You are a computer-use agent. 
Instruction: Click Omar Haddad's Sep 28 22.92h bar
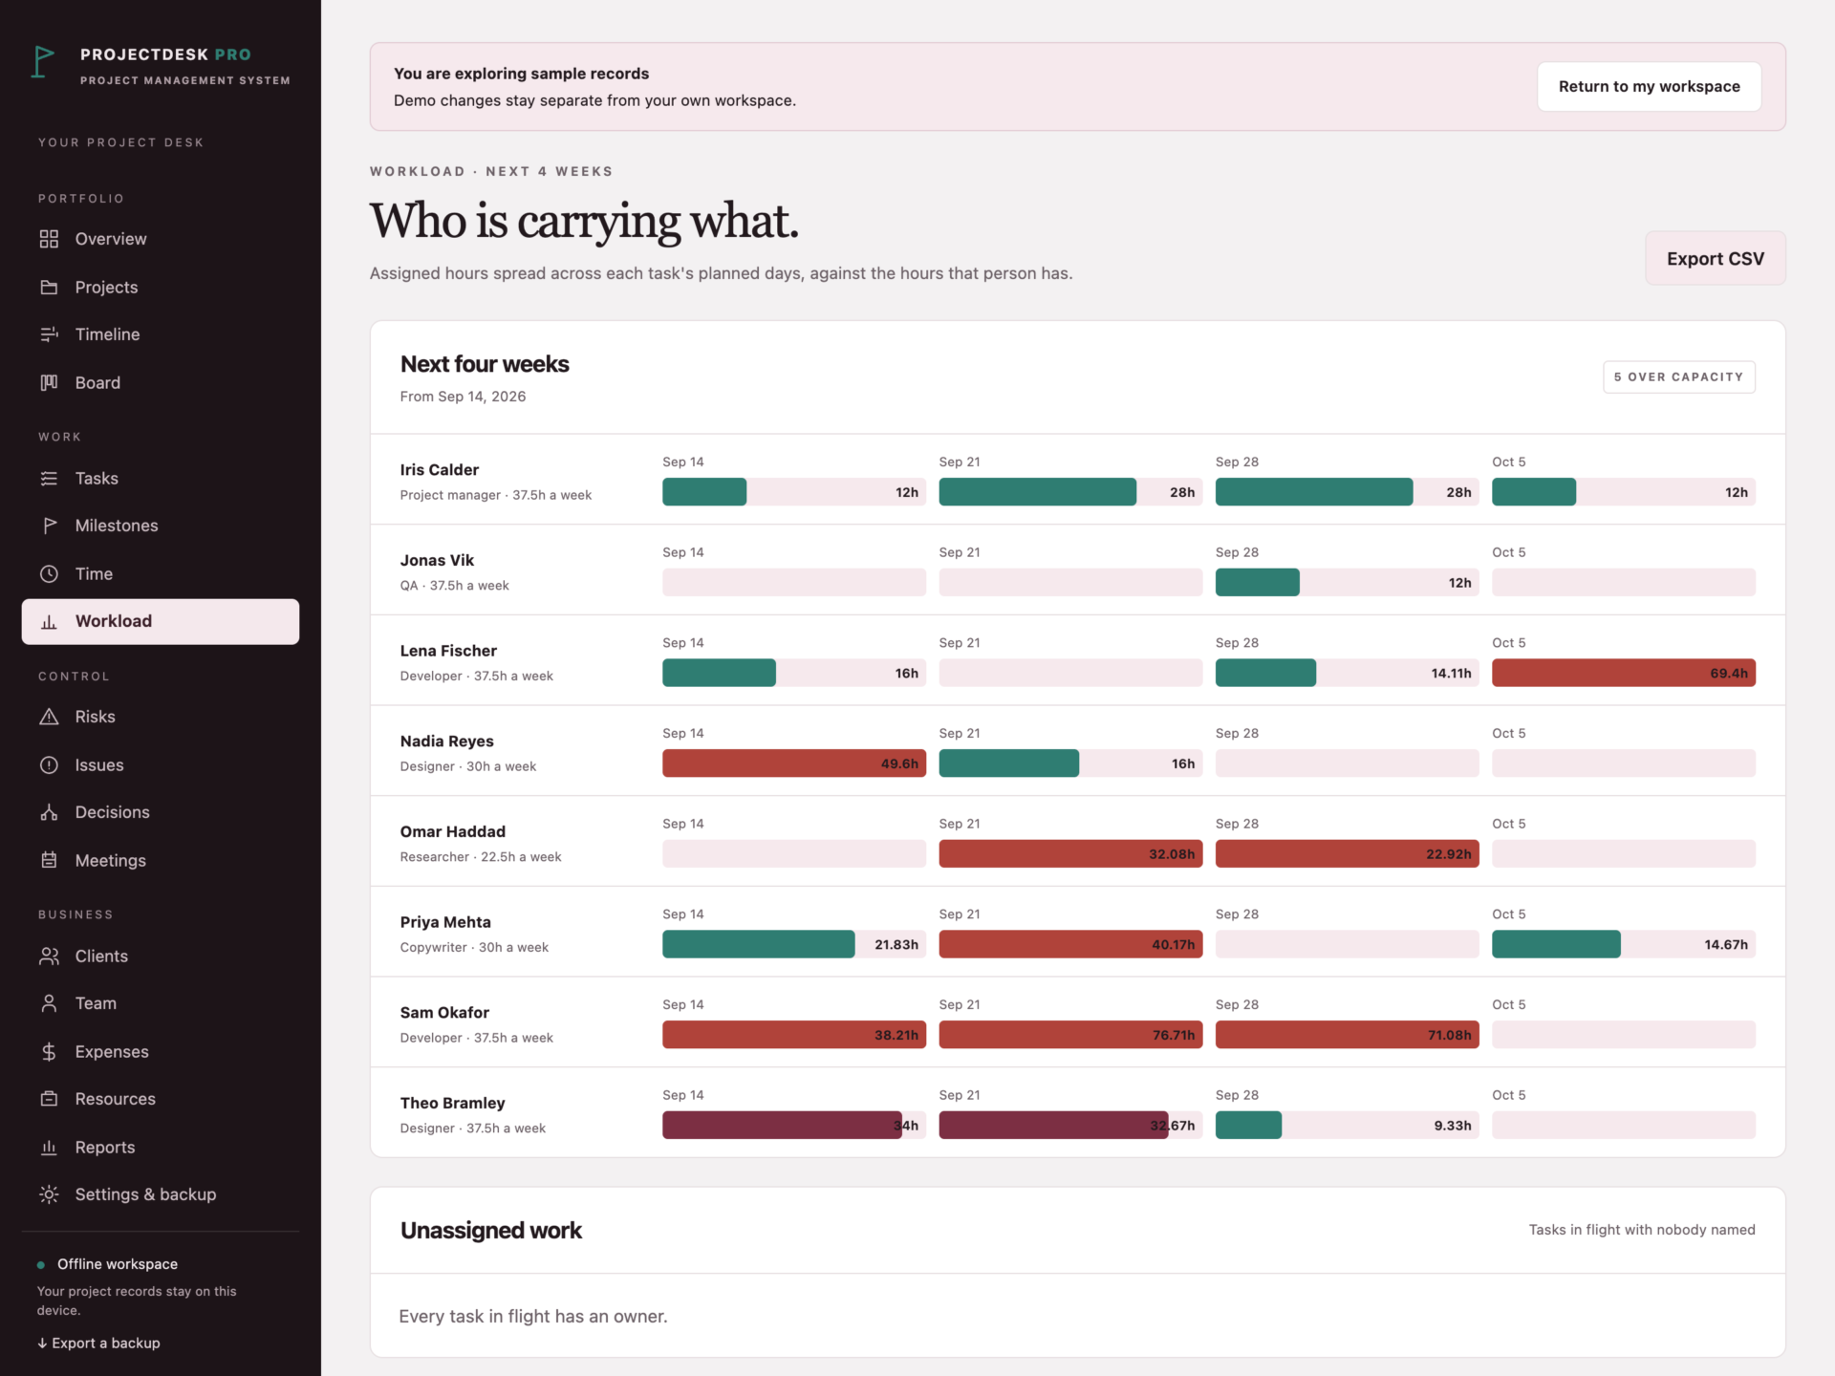1347,853
